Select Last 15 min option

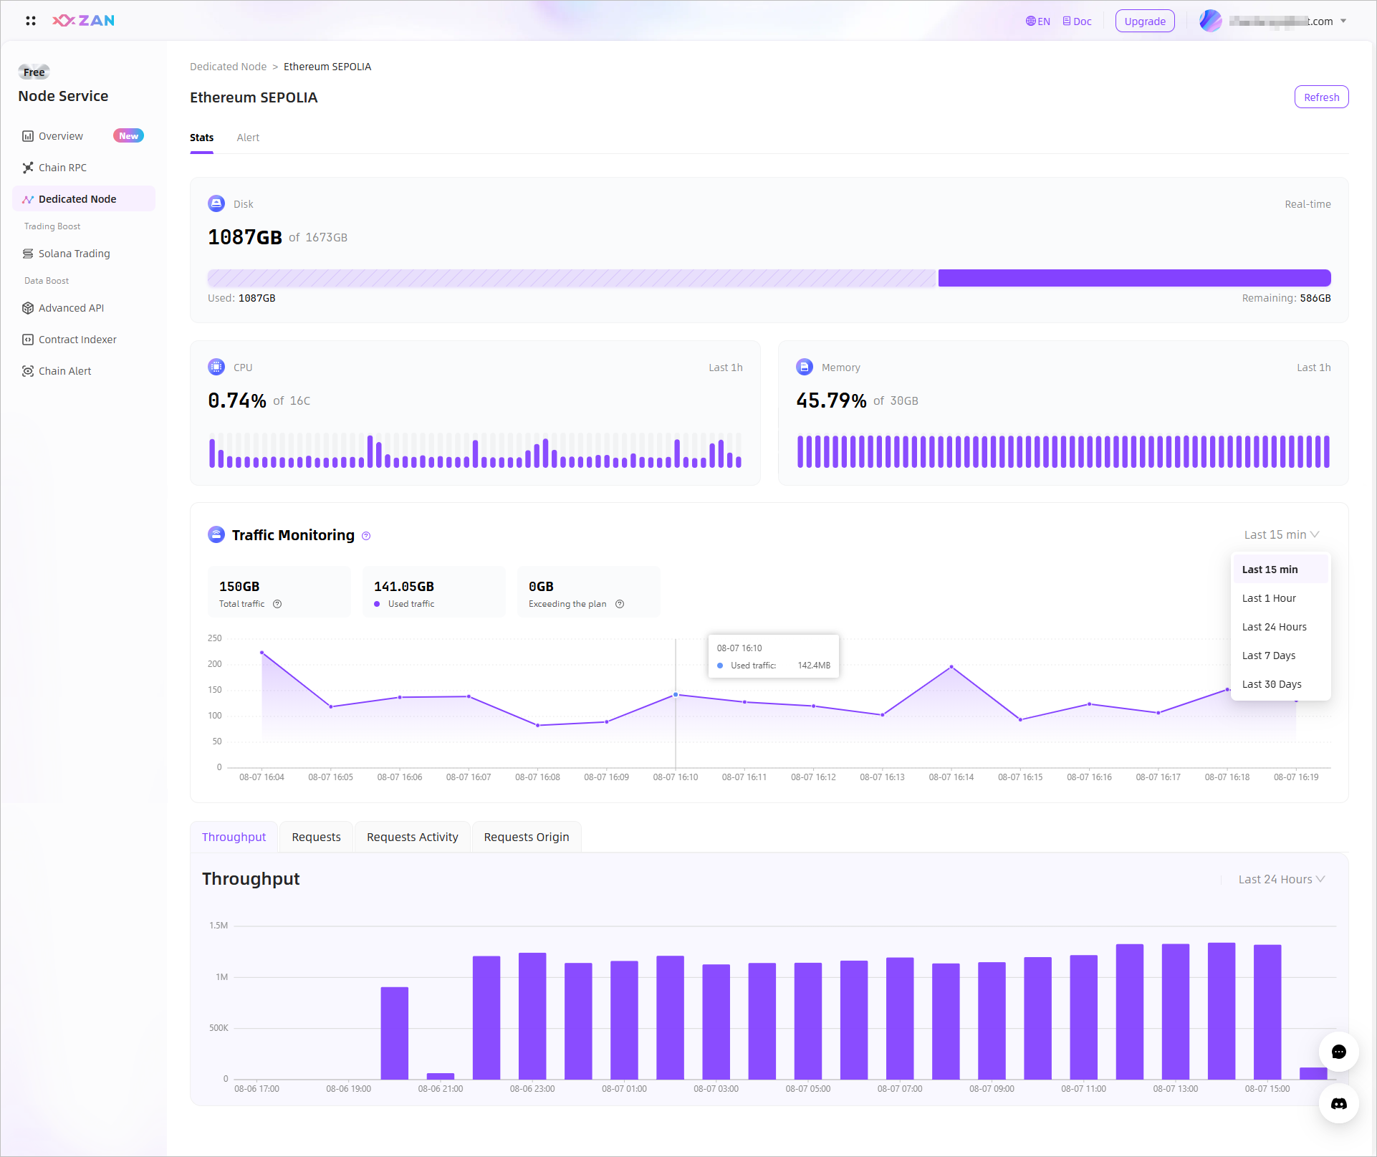pyautogui.click(x=1281, y=570)
